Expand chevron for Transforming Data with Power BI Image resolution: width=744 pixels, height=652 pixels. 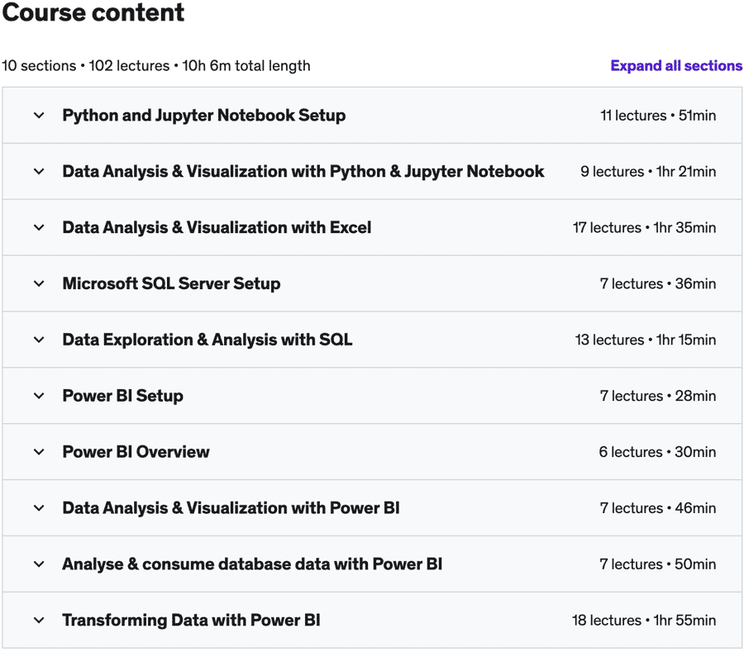click(39, 620)
